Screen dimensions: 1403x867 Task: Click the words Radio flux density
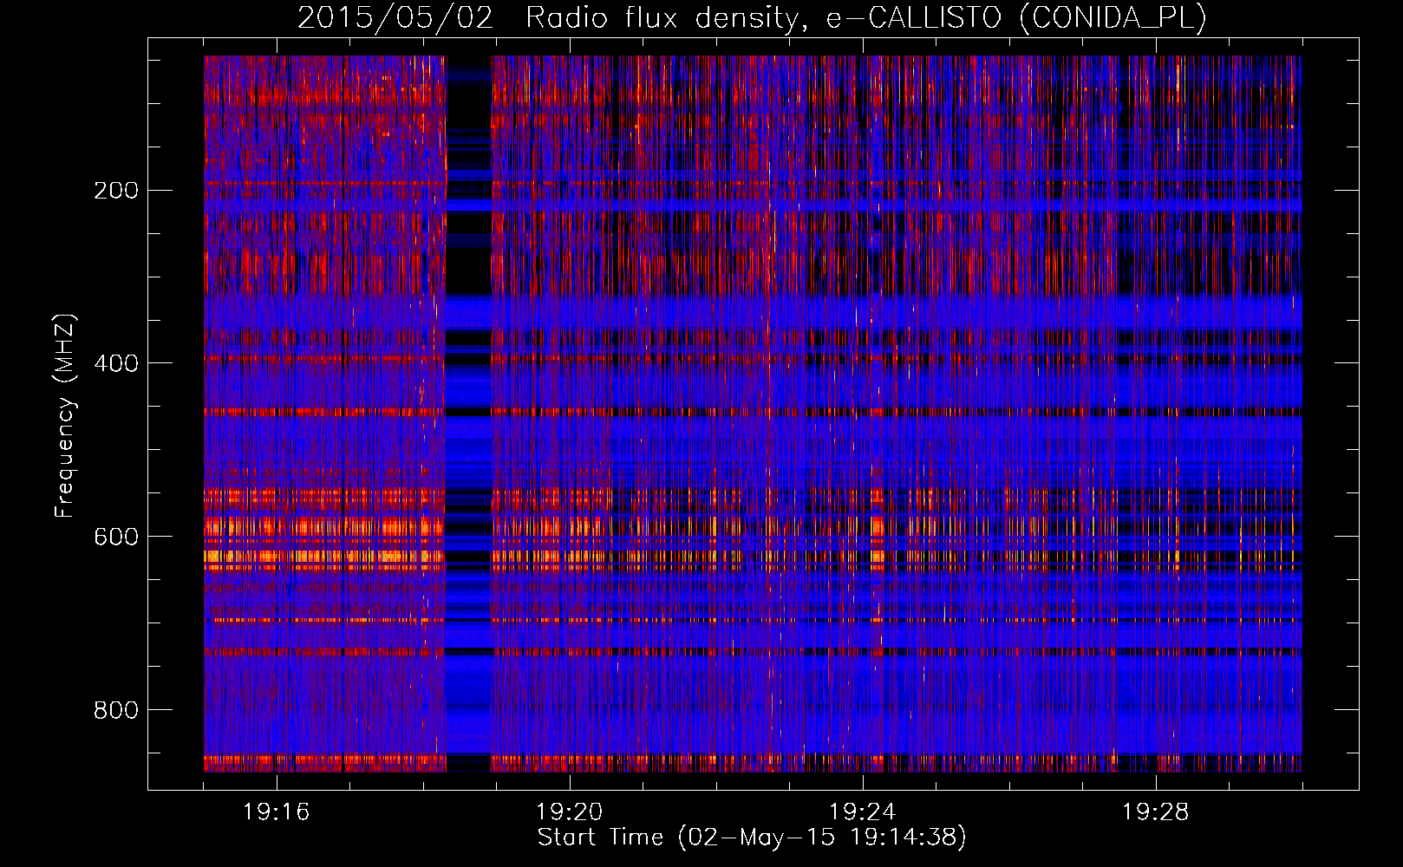(662, 17)
